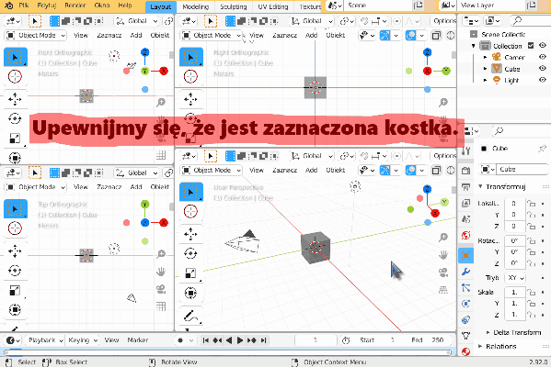Open the rotation mode XYZ dropdown
551x367 pixels.
[x=515, y=278]
